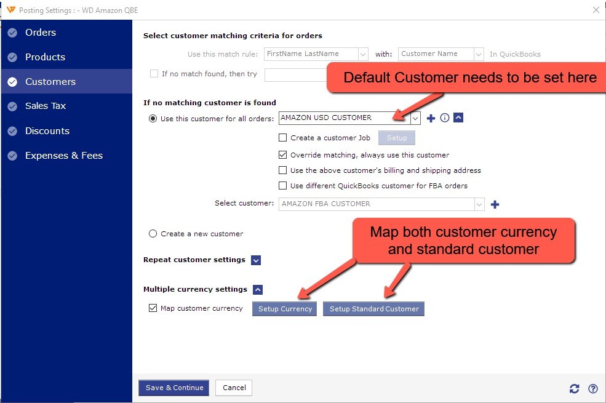Click the checkmark icon beside Products
The width and height of the screenshot is (606, 403).
12,58
